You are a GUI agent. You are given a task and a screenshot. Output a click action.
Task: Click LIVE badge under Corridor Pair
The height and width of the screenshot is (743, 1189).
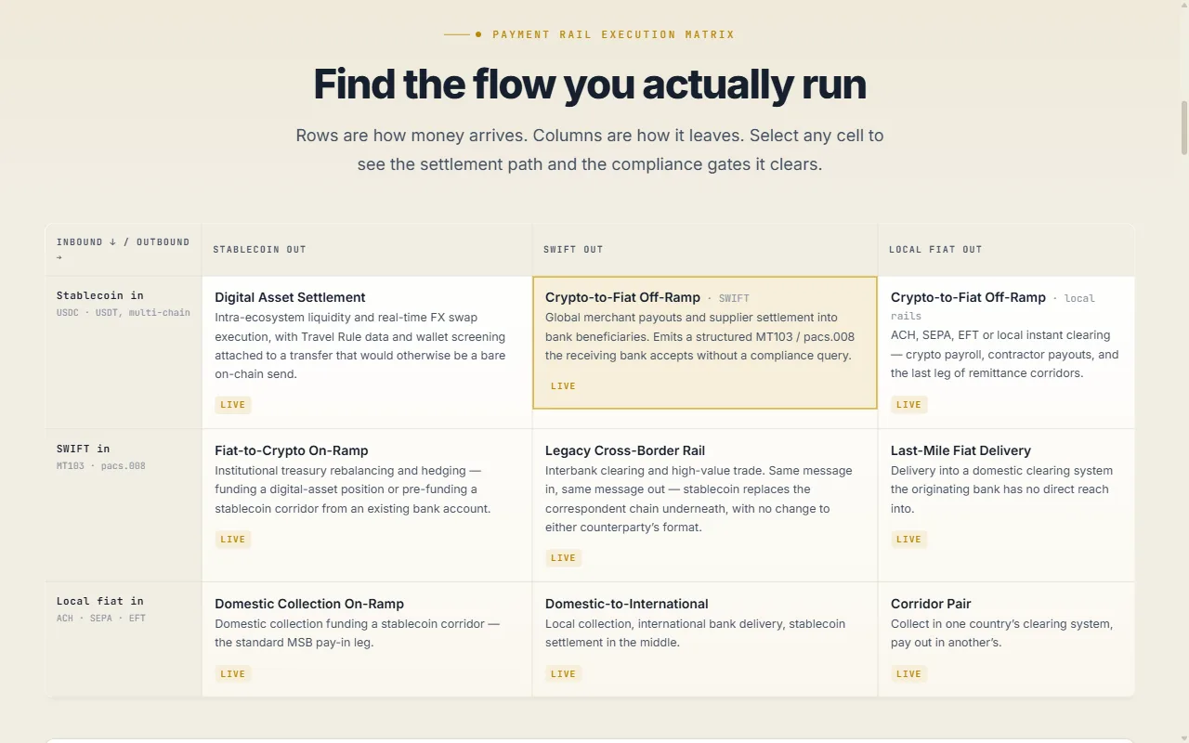pos(909,674)
